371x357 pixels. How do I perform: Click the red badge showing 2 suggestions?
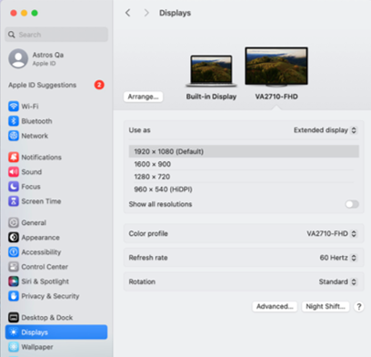(99, 85)
